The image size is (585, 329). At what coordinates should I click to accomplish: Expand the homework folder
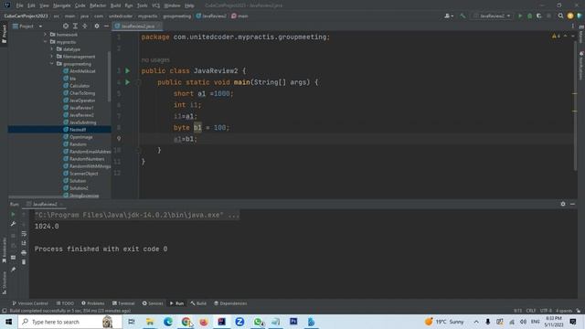46,35
